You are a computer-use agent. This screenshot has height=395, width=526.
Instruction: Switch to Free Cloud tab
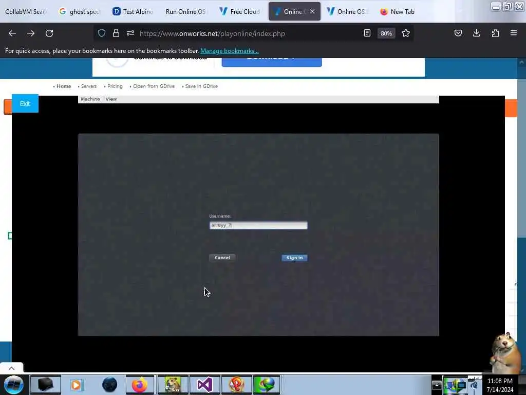coord(240,11)
